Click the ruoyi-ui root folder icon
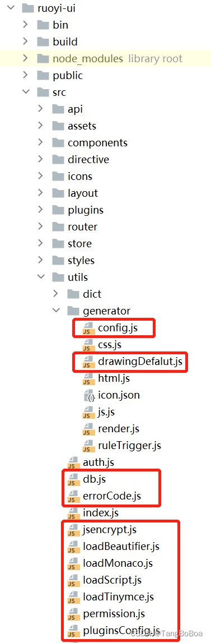211x643 pixels. point(27,8)
